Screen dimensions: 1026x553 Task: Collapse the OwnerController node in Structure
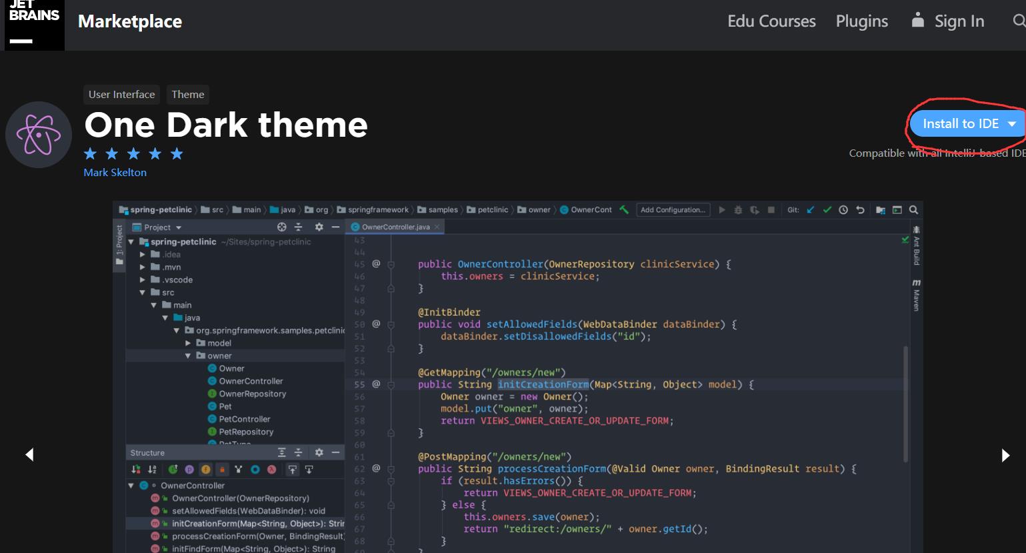(131, 486)
